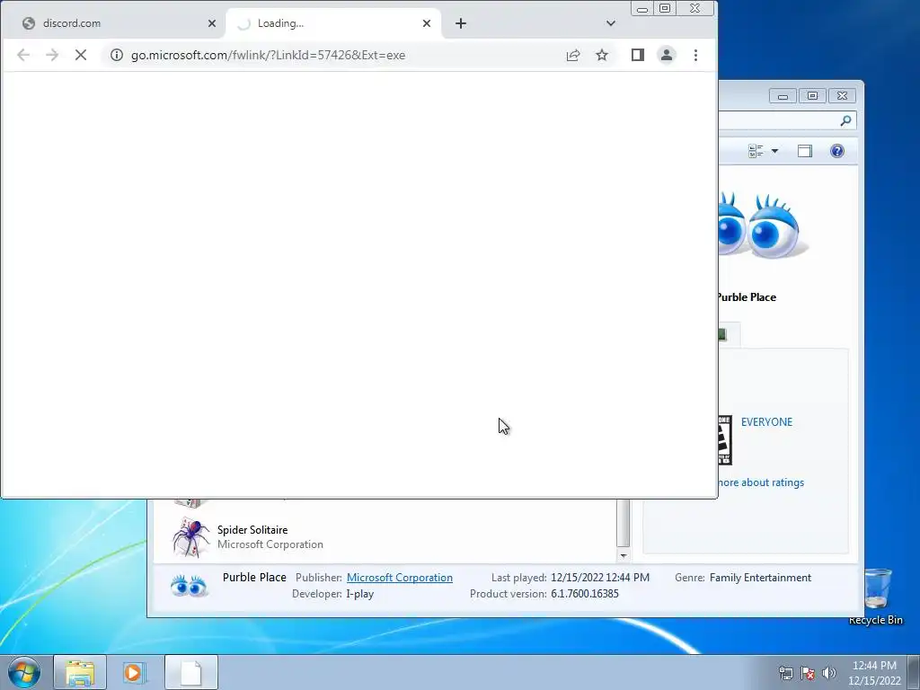
Task: Click the volume speaker icon
Action: 829,672
